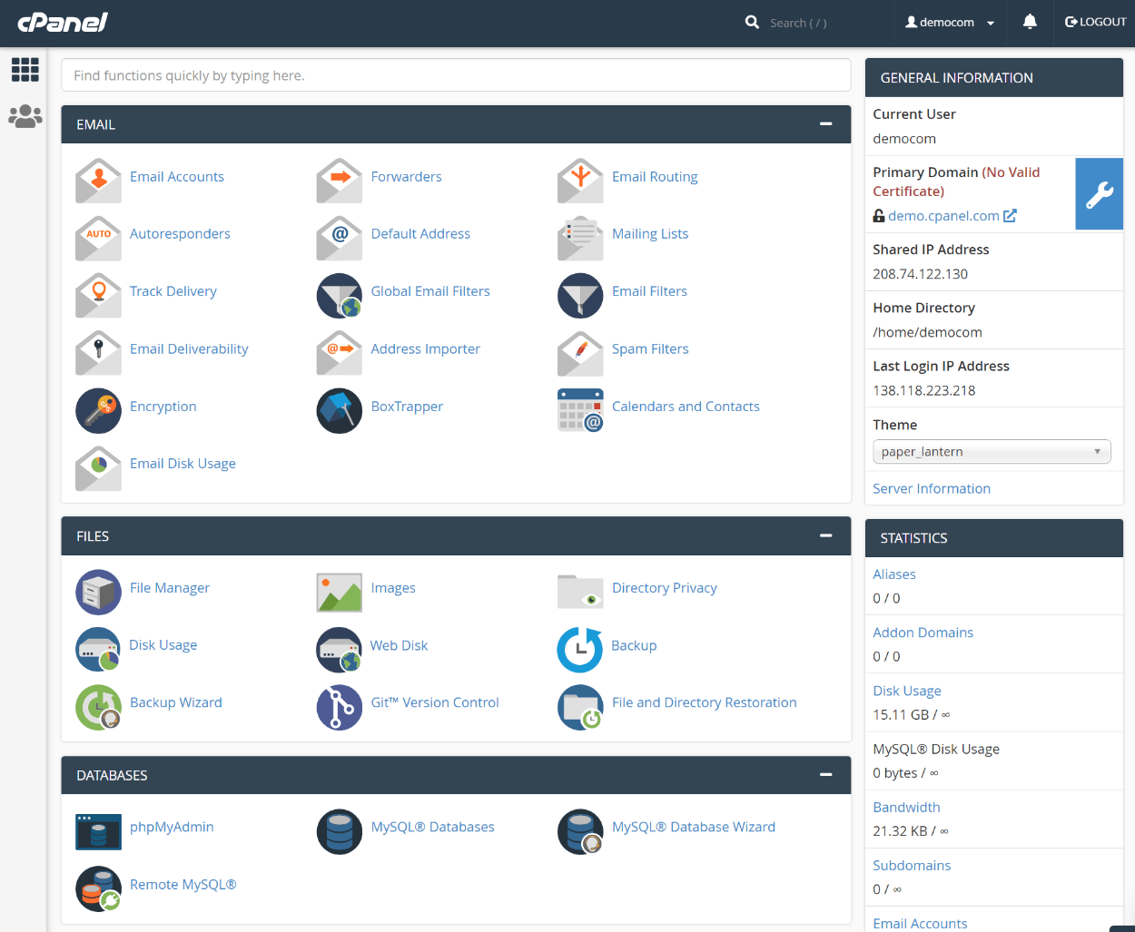Open the MySQL Databases cylinder icon
Screen dimensions: 1135x932
pyautogui.click(x=340, y=831)
